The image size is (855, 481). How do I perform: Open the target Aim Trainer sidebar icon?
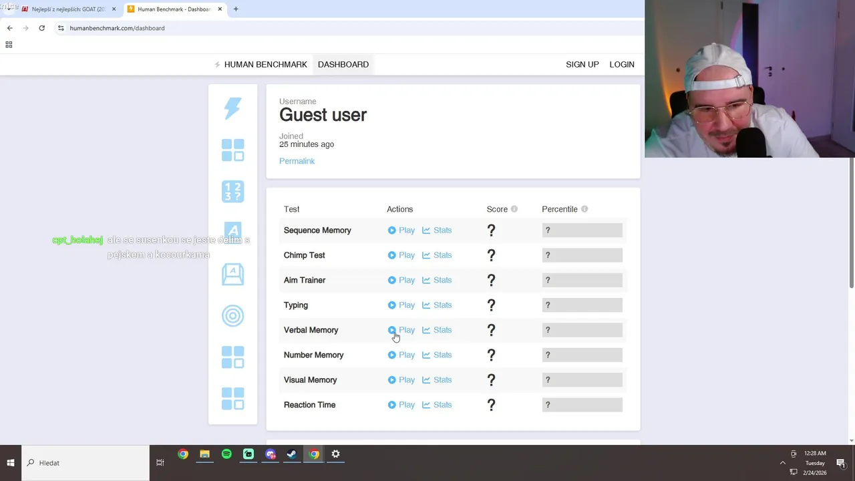click(232, 315)
